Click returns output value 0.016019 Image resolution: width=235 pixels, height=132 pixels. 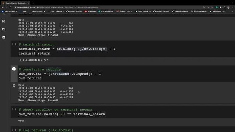67,32
